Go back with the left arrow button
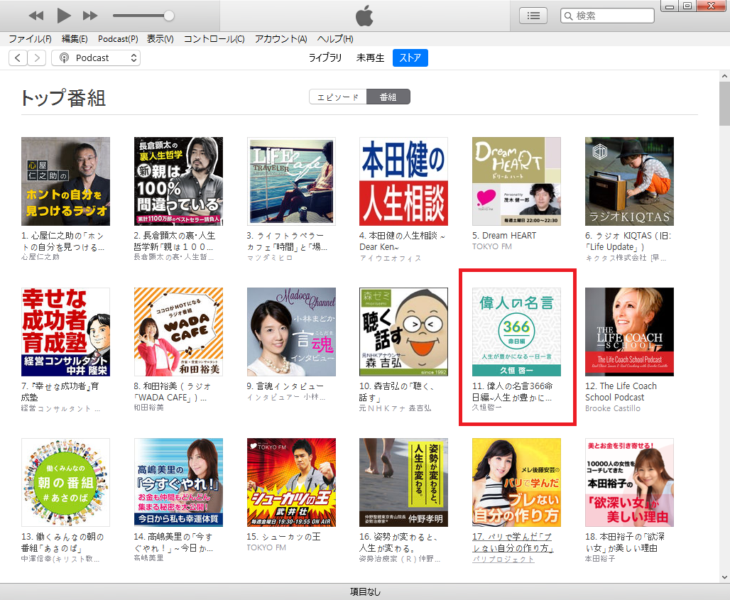The height and width of the screenshot is (600, 730). [18, 58]
